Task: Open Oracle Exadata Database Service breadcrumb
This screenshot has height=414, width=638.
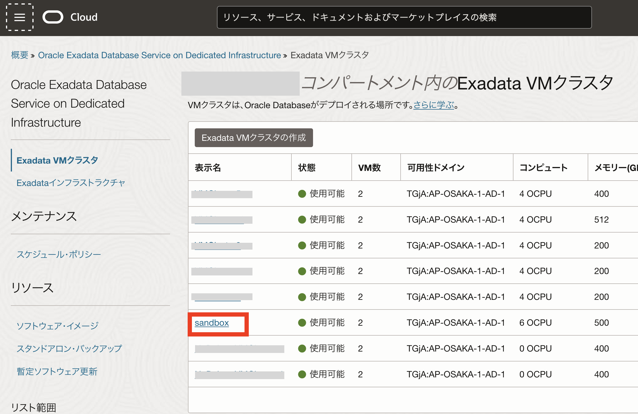Action: pos(159,55)
